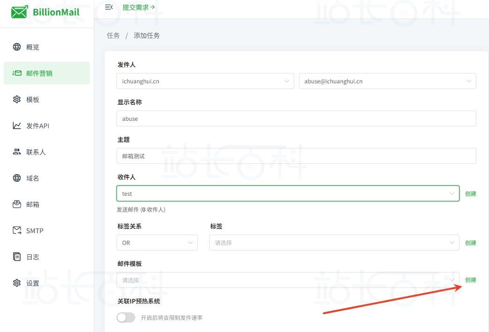Click the 主题 subject field containing 邮箱测试
489x332 pixels.
click(x=296, y=156)
